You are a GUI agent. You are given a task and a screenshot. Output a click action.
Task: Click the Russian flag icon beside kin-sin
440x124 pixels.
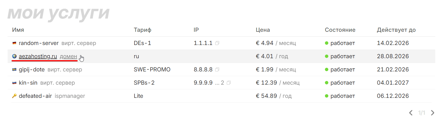(x=14, y=83)
